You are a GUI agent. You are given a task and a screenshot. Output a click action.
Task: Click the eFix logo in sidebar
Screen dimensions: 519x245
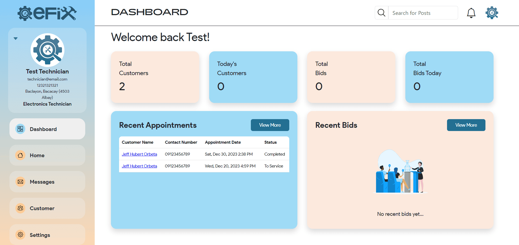(x=47, y=13)
